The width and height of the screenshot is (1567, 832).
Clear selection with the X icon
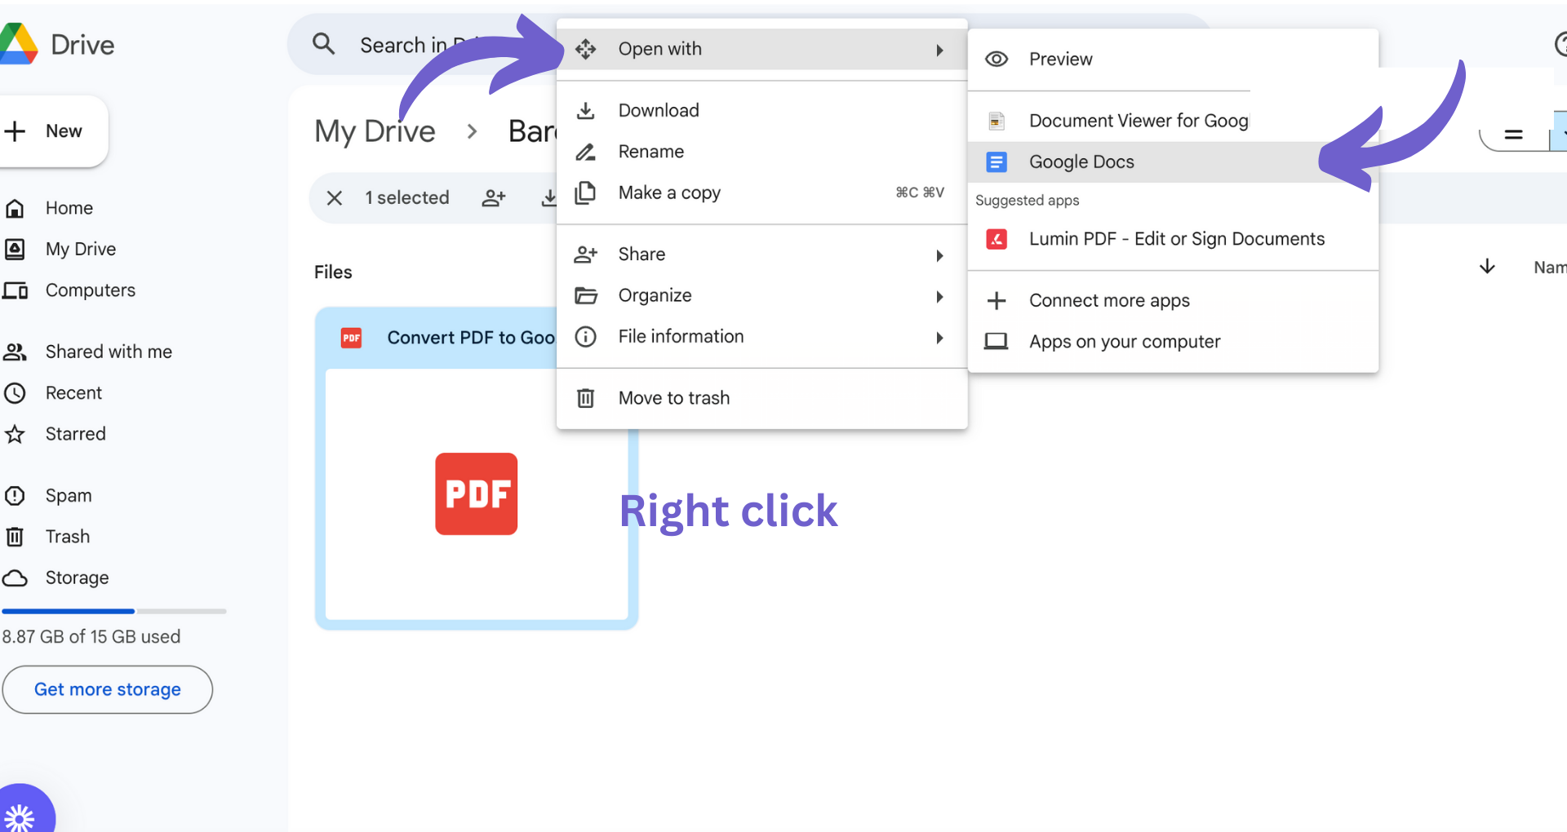coord(335,197)
